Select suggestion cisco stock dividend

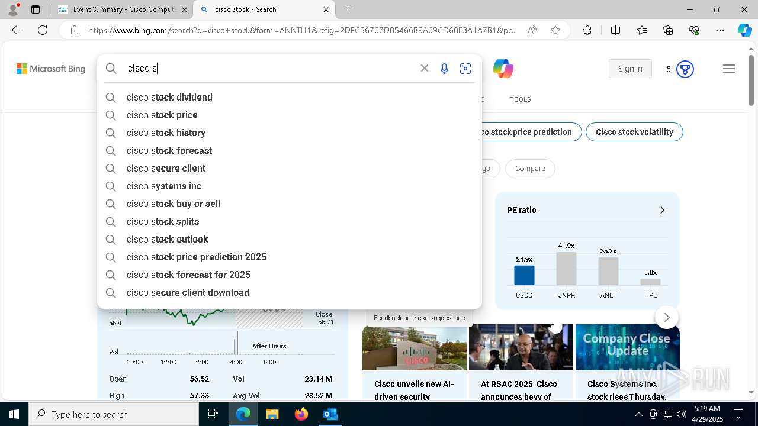click(289, 97)
